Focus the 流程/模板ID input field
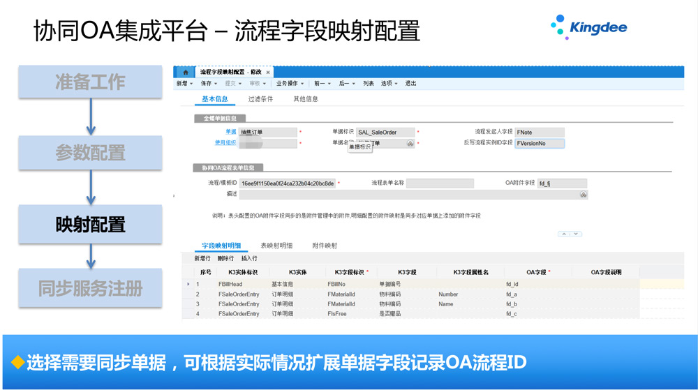This screenshot has width=698, height=390. tap(287, 183)
